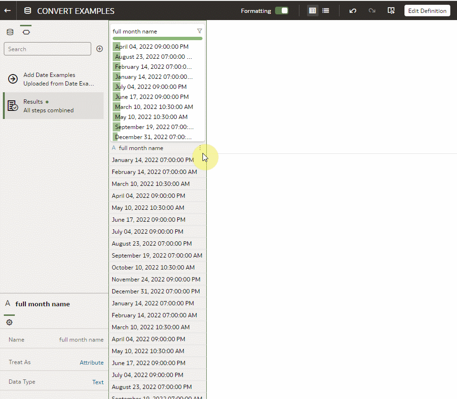457x399 pixels.
Task: Click inside the Search field
Action: 47,48
